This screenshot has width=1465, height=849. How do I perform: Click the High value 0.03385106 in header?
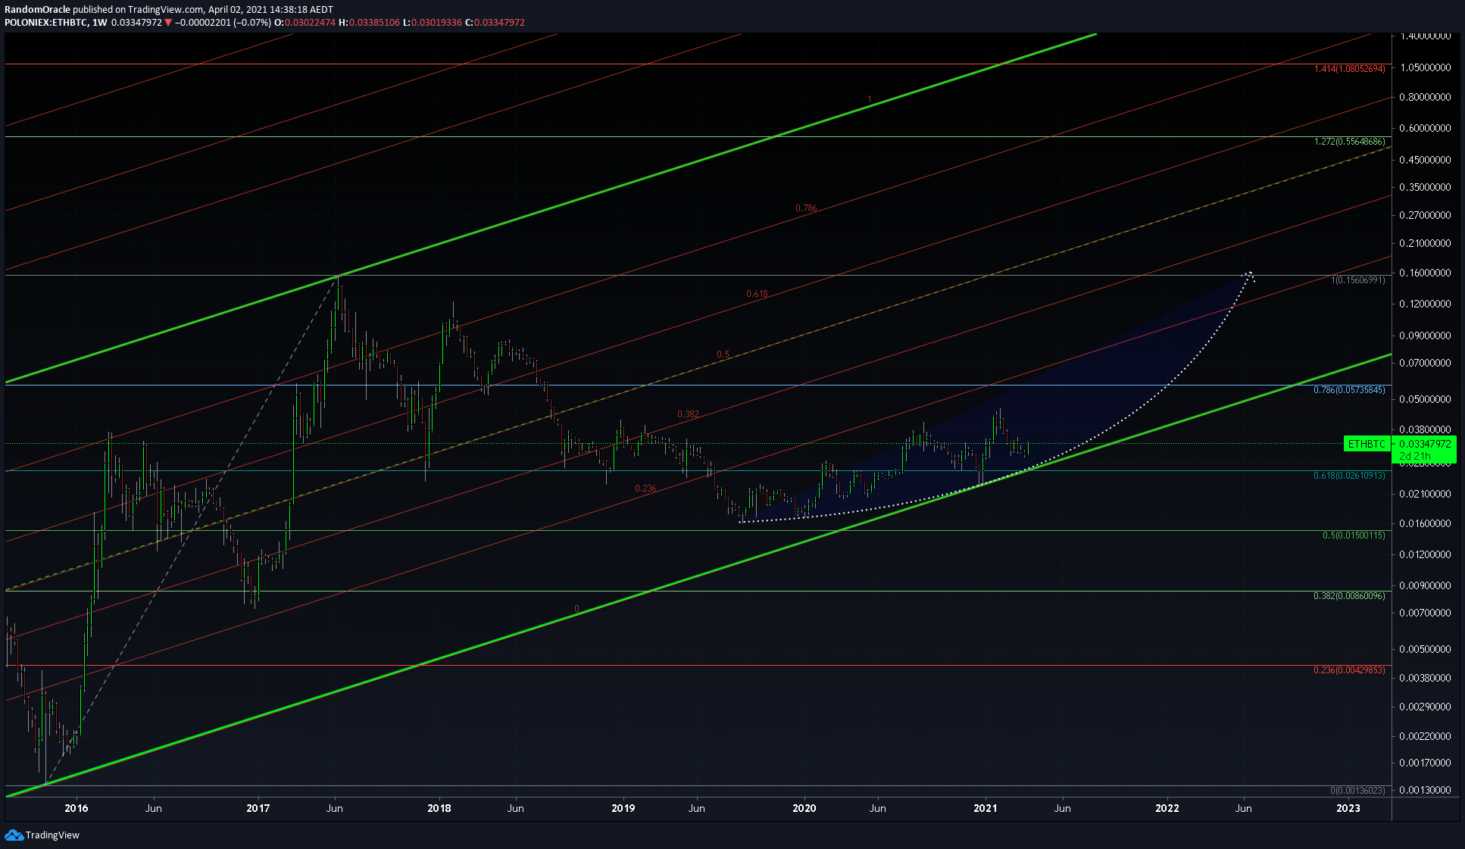click(374, 23)
